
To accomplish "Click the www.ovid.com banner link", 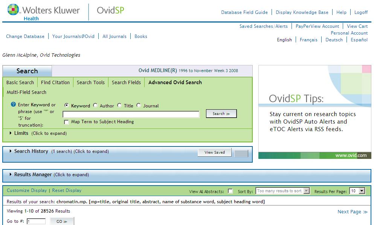I will 351,156.
